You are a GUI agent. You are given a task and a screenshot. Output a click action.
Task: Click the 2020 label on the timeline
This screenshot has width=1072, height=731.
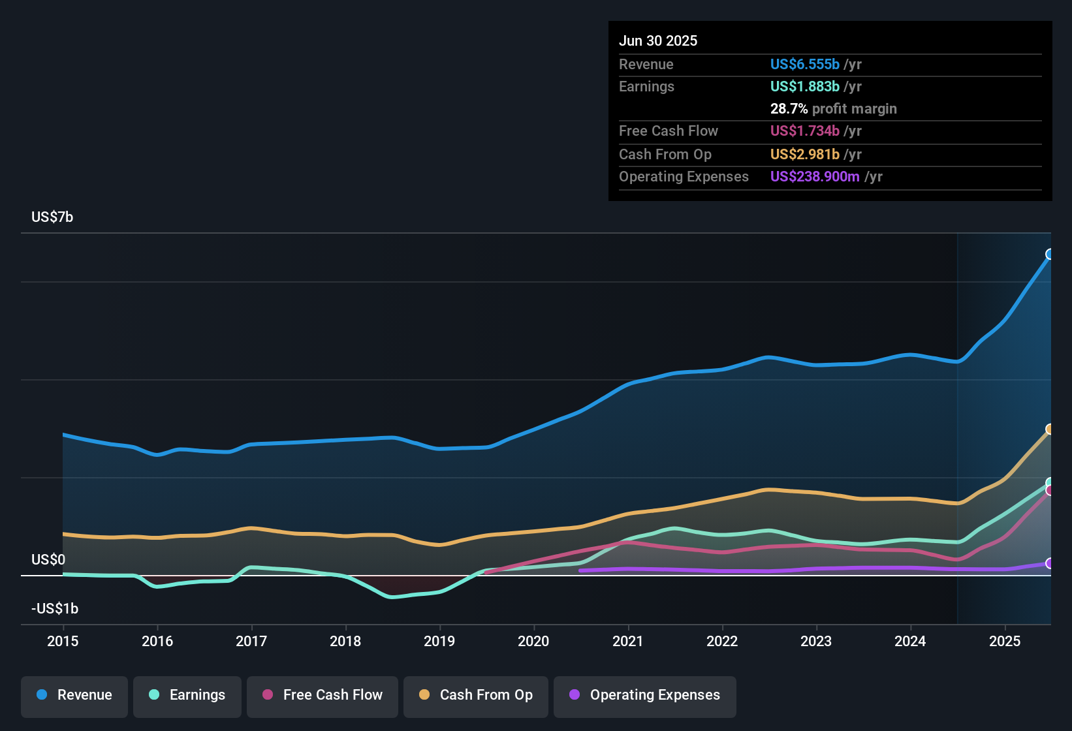coord(534,642)
